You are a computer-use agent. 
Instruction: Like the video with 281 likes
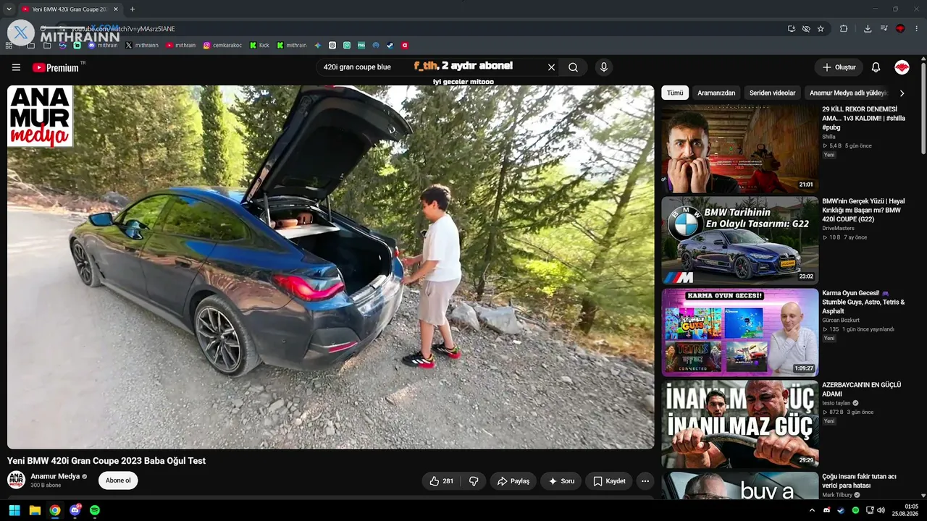tap(442, 481)
